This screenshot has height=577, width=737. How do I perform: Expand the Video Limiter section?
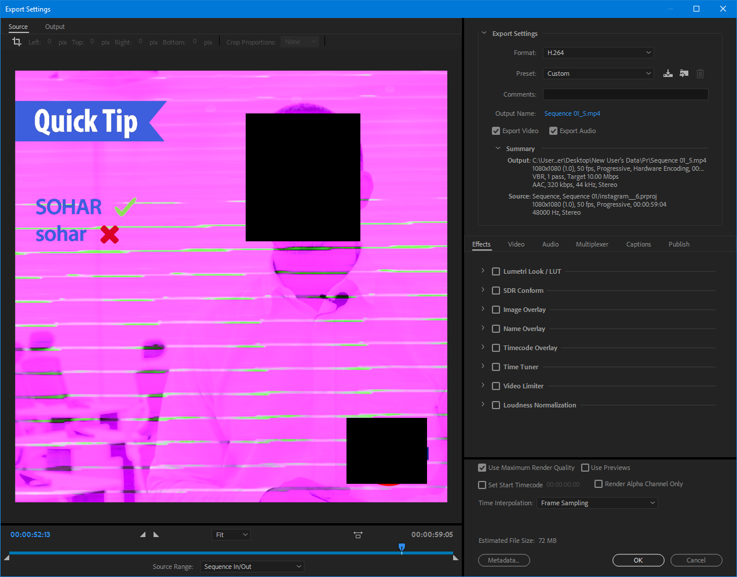(483, 385)
